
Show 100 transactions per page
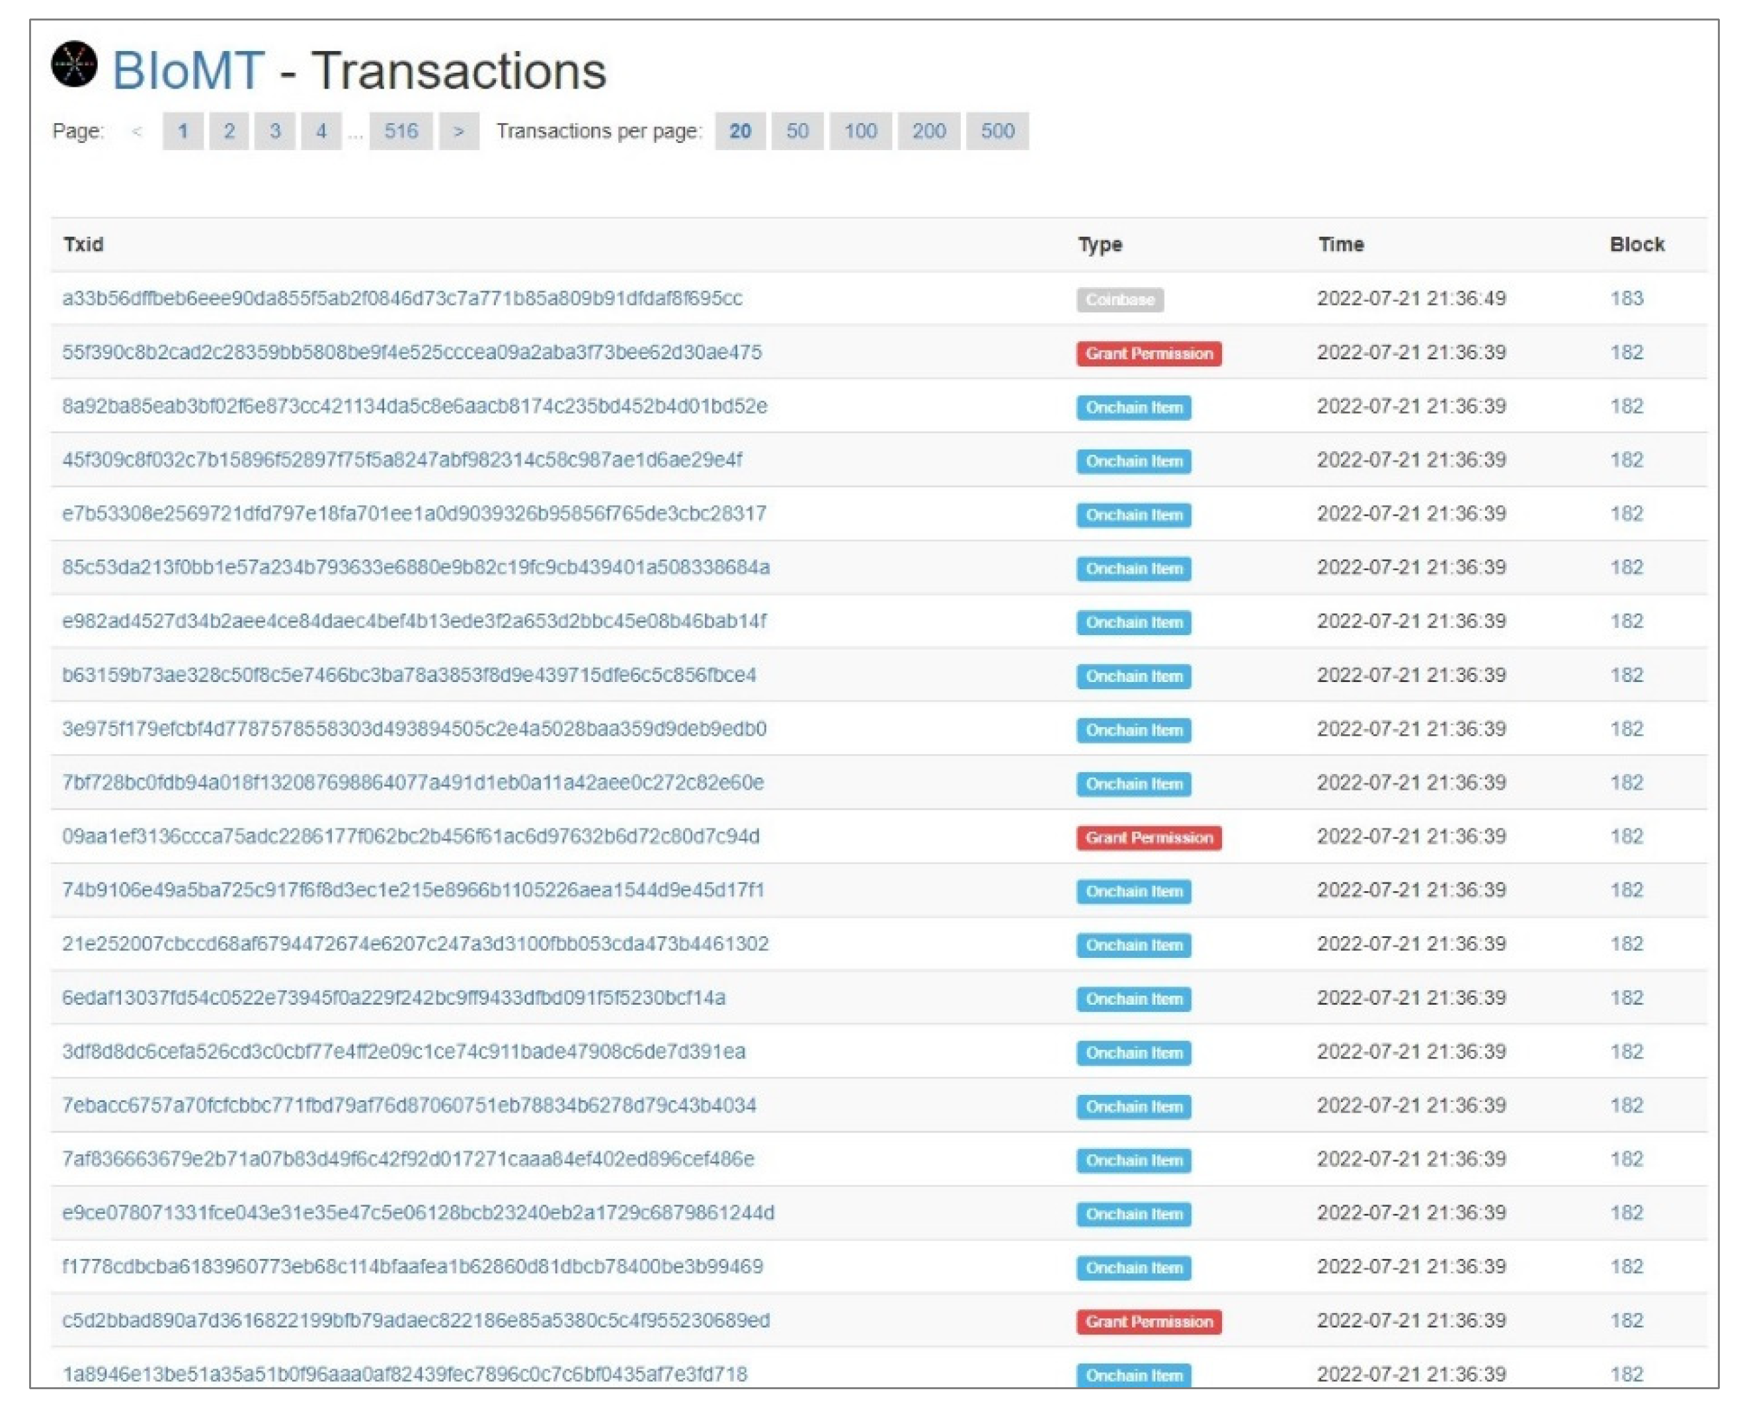click(860, 131)
